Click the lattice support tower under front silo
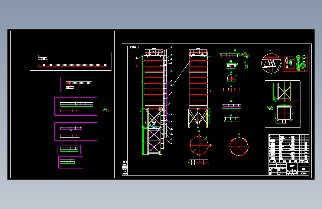322x209 pixels. coord(154,131)
